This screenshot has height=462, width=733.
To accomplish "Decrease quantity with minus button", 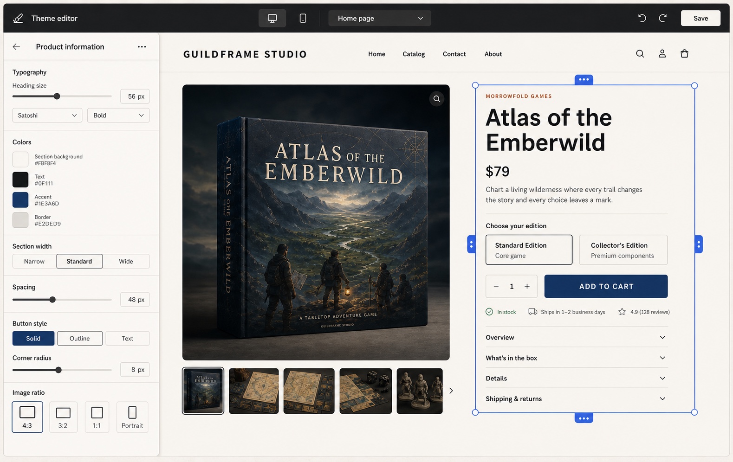I will click(x=496, y=287).
